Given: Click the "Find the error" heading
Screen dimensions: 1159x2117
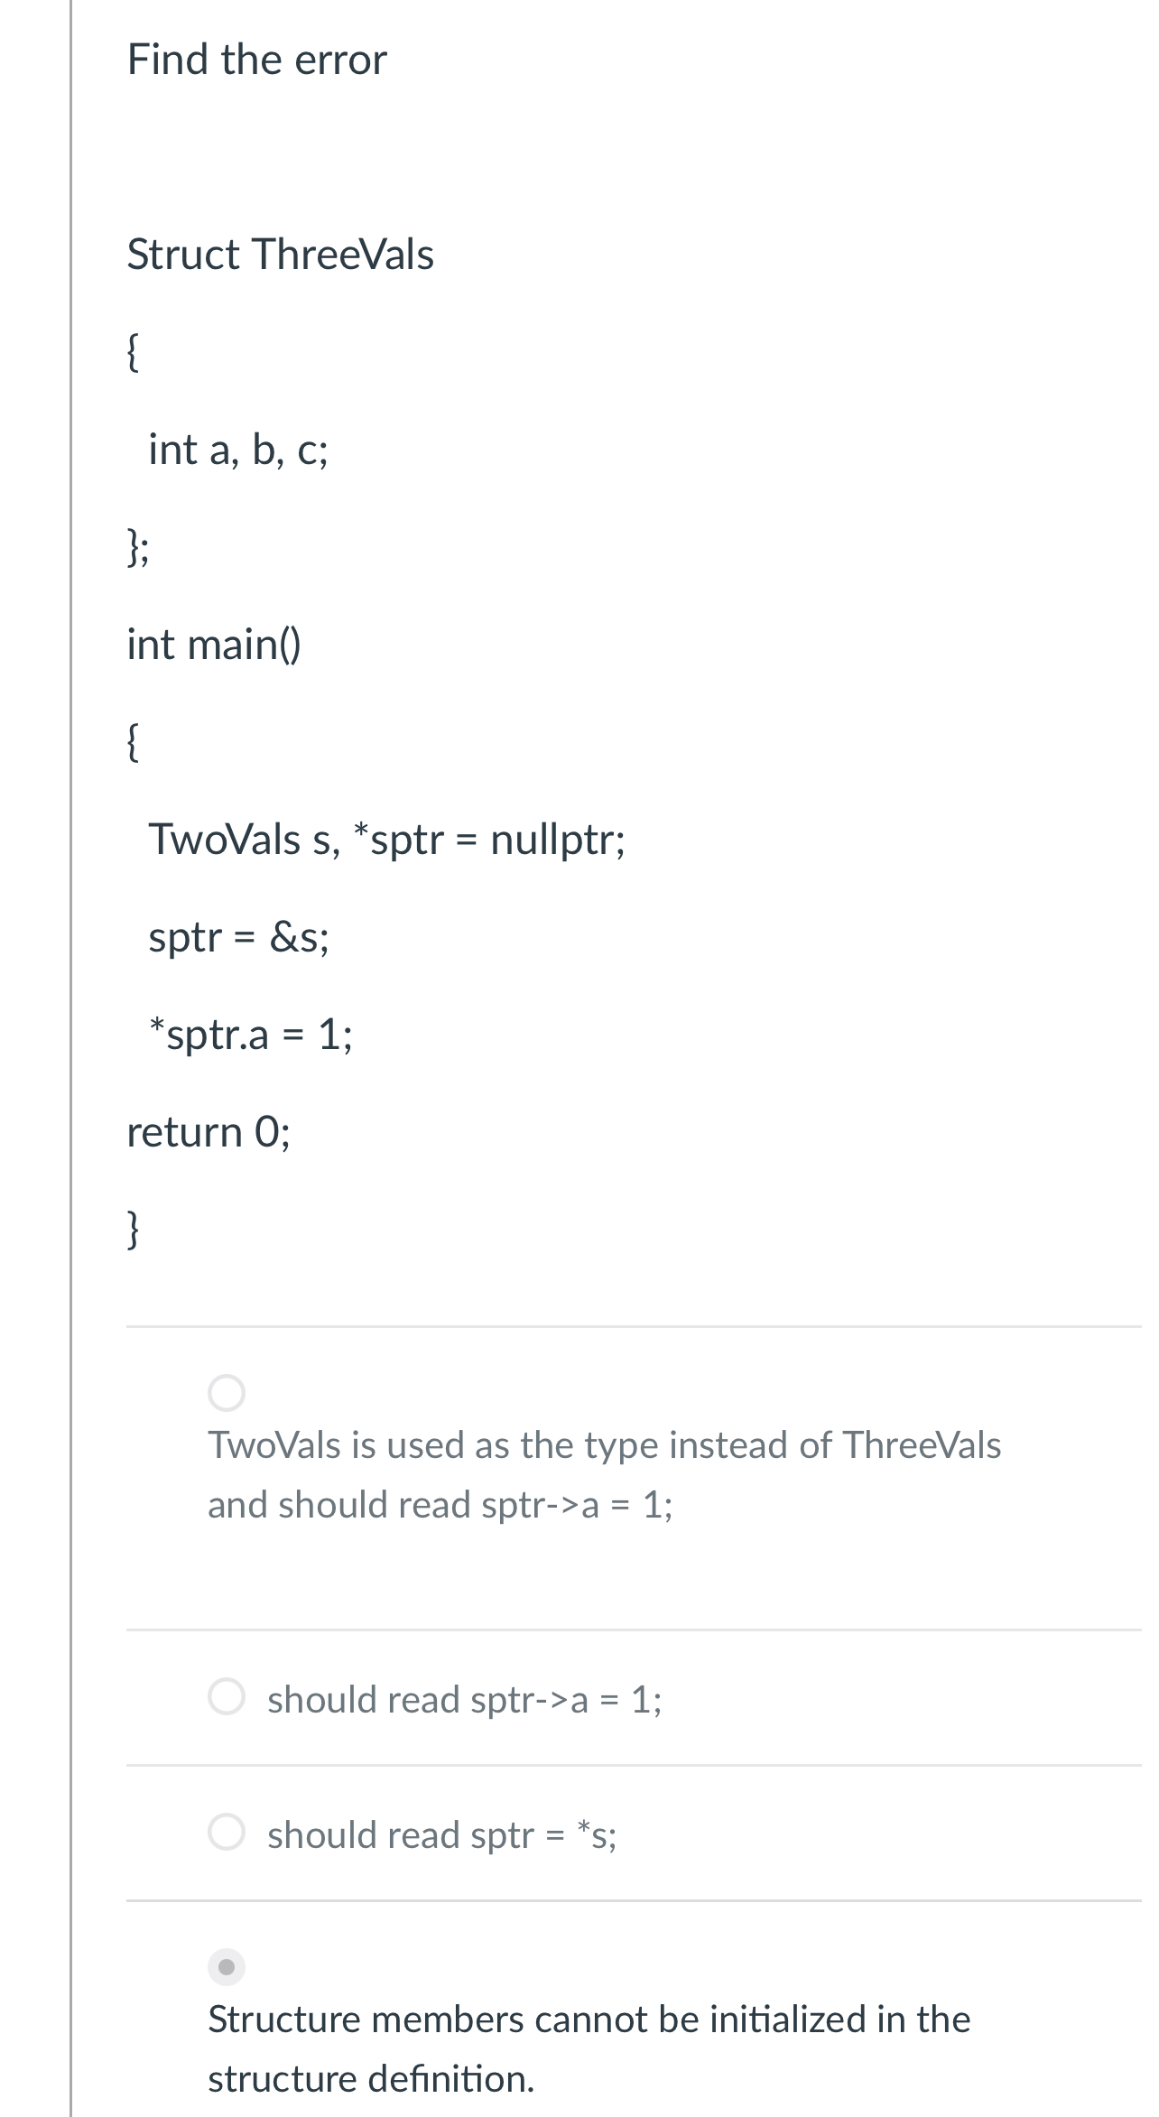Looking at the screenshot, I should [x=255, y=60].
